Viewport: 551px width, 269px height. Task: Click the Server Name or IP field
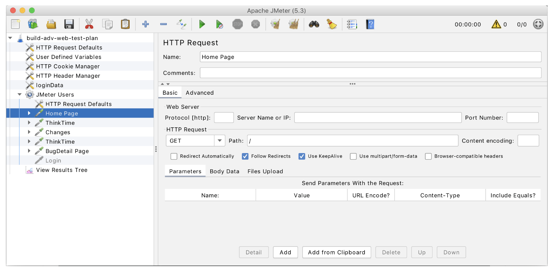(x=378, y=118)
